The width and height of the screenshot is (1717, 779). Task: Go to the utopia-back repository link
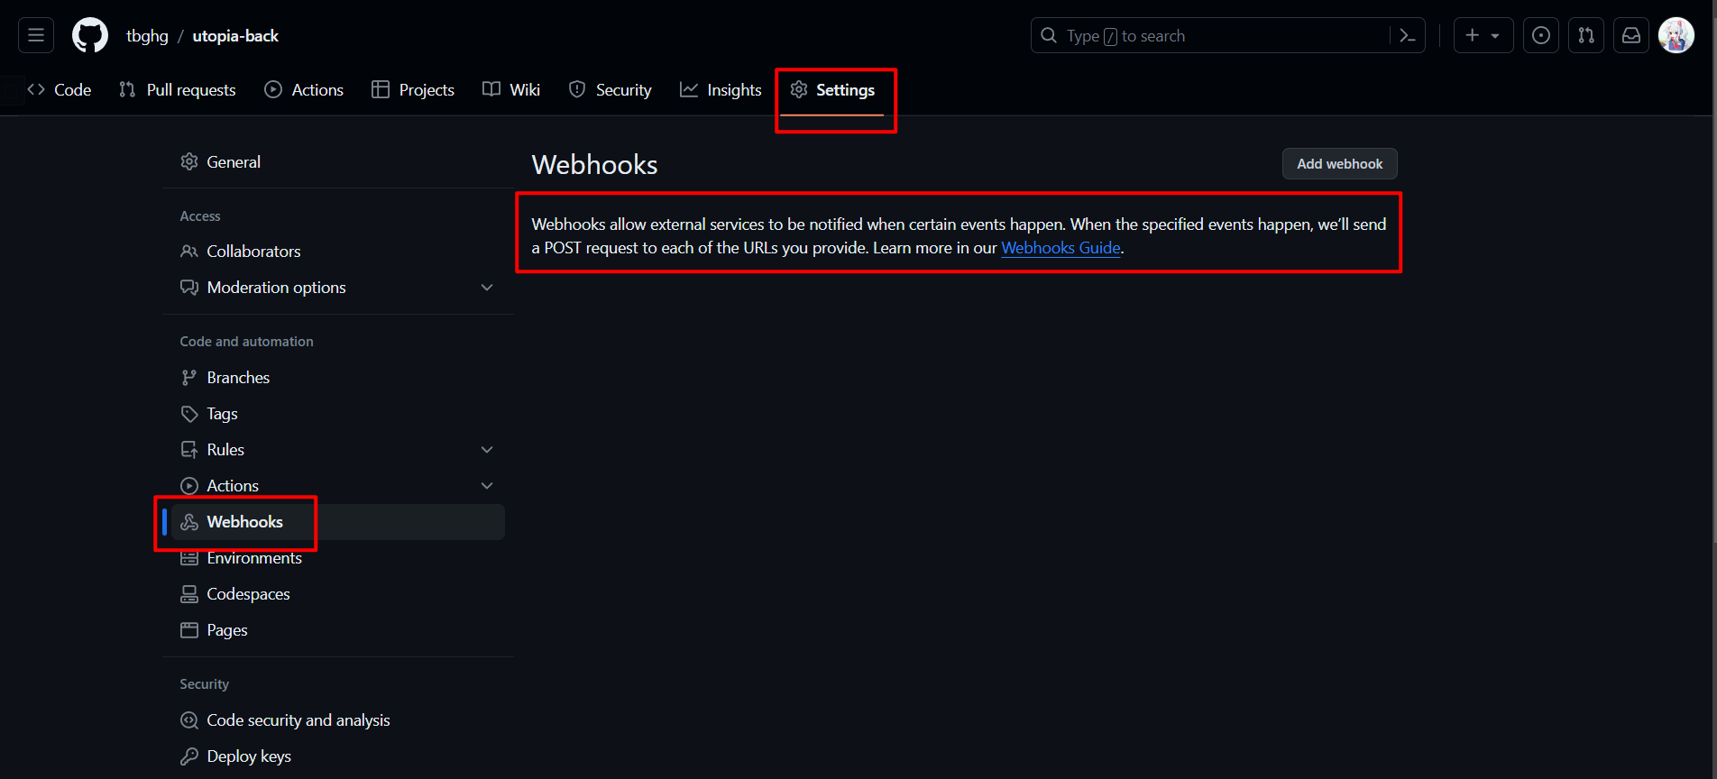[235, 36]
